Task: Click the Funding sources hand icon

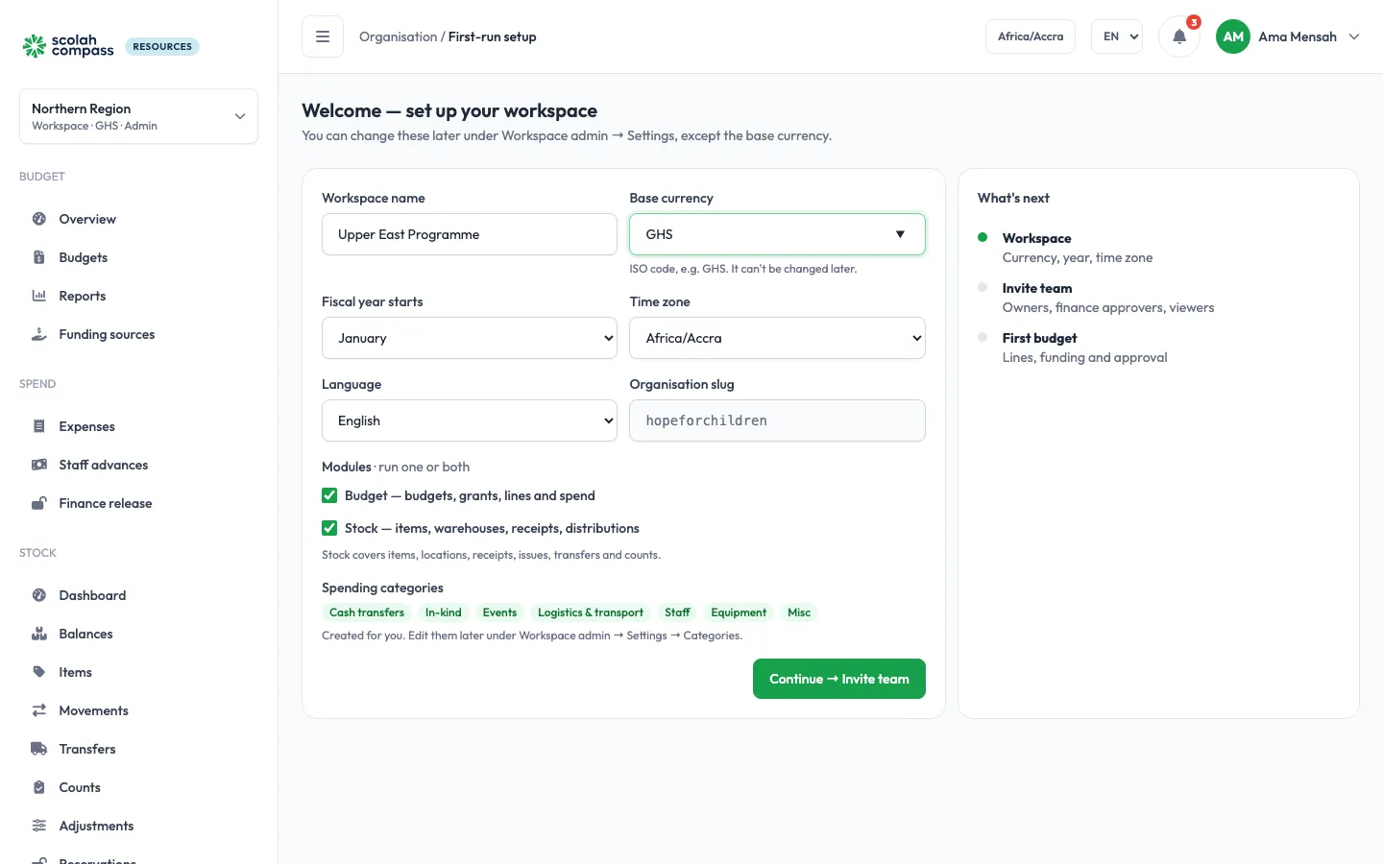Action: pyautogui.click(x=39, y=334)
